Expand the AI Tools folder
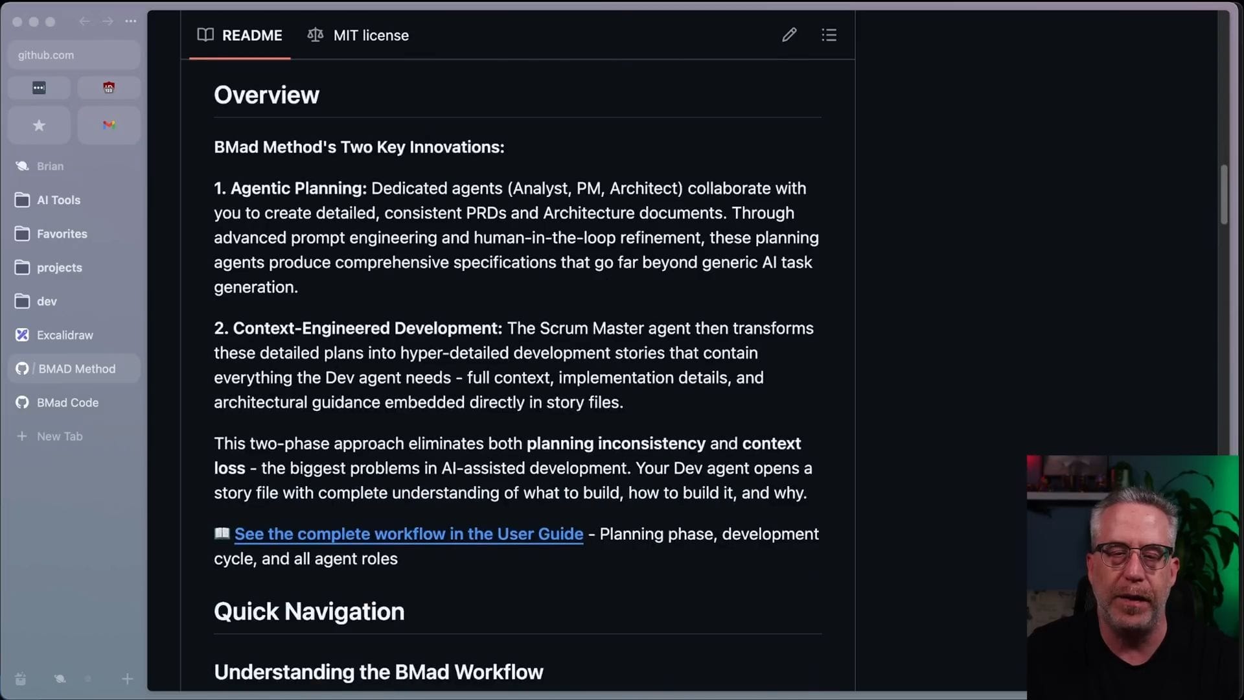 pos(58,200)
